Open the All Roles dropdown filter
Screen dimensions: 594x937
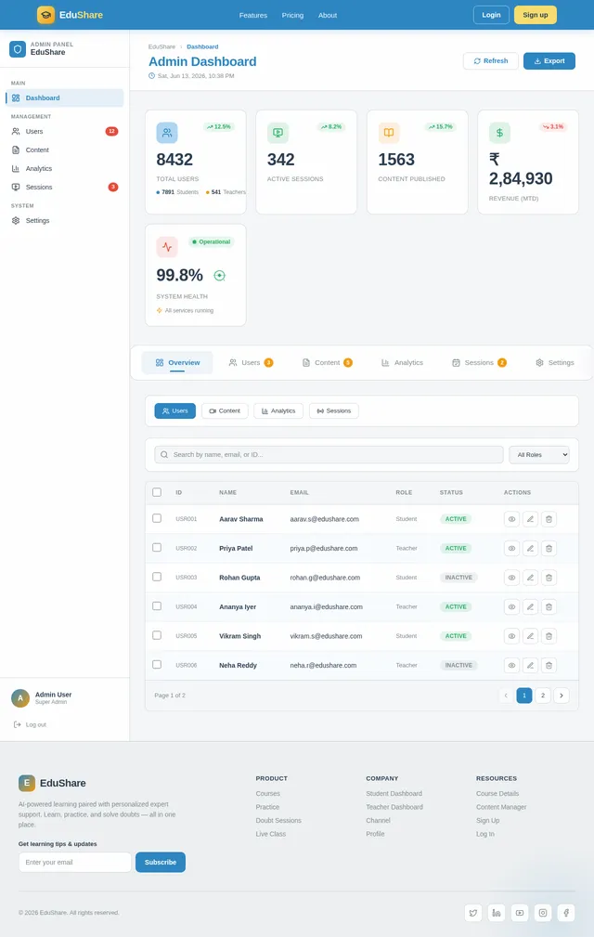coord(539,455)
